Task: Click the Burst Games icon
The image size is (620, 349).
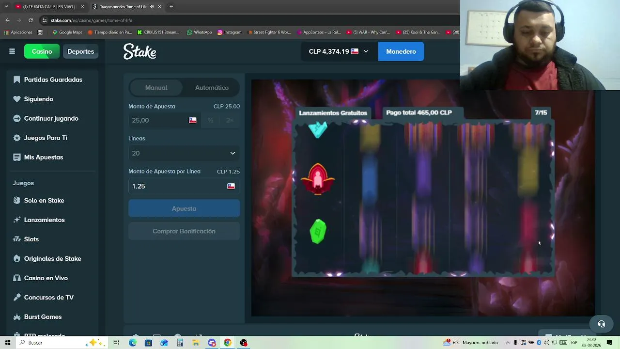Action: 17,317
